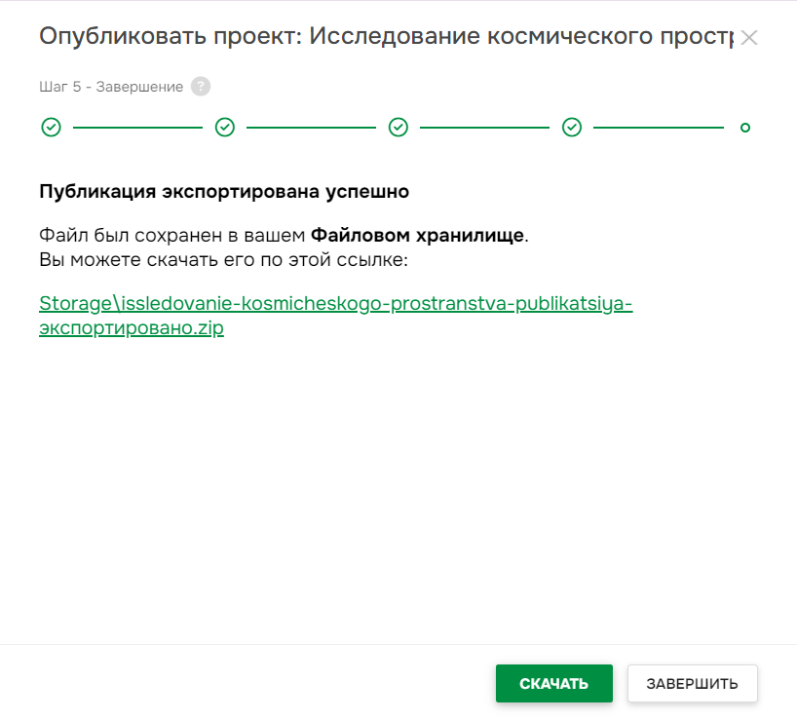This screenshot has width=797, height=720.
Task: Click the экспортировано.zip part of the link
Action: coord(131,328)
